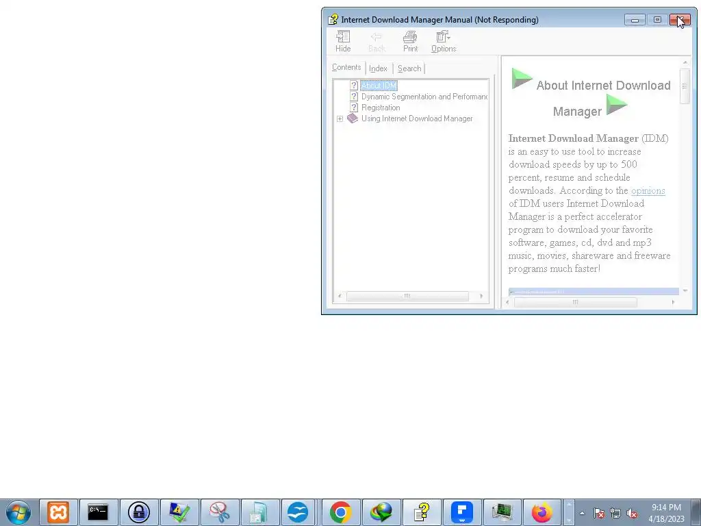
Task: Click topic pane scroll left arrow
Action: (x=507, y=302)
